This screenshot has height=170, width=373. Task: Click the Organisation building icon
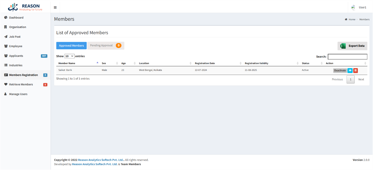pyautogui.click(x=5, y=27)
